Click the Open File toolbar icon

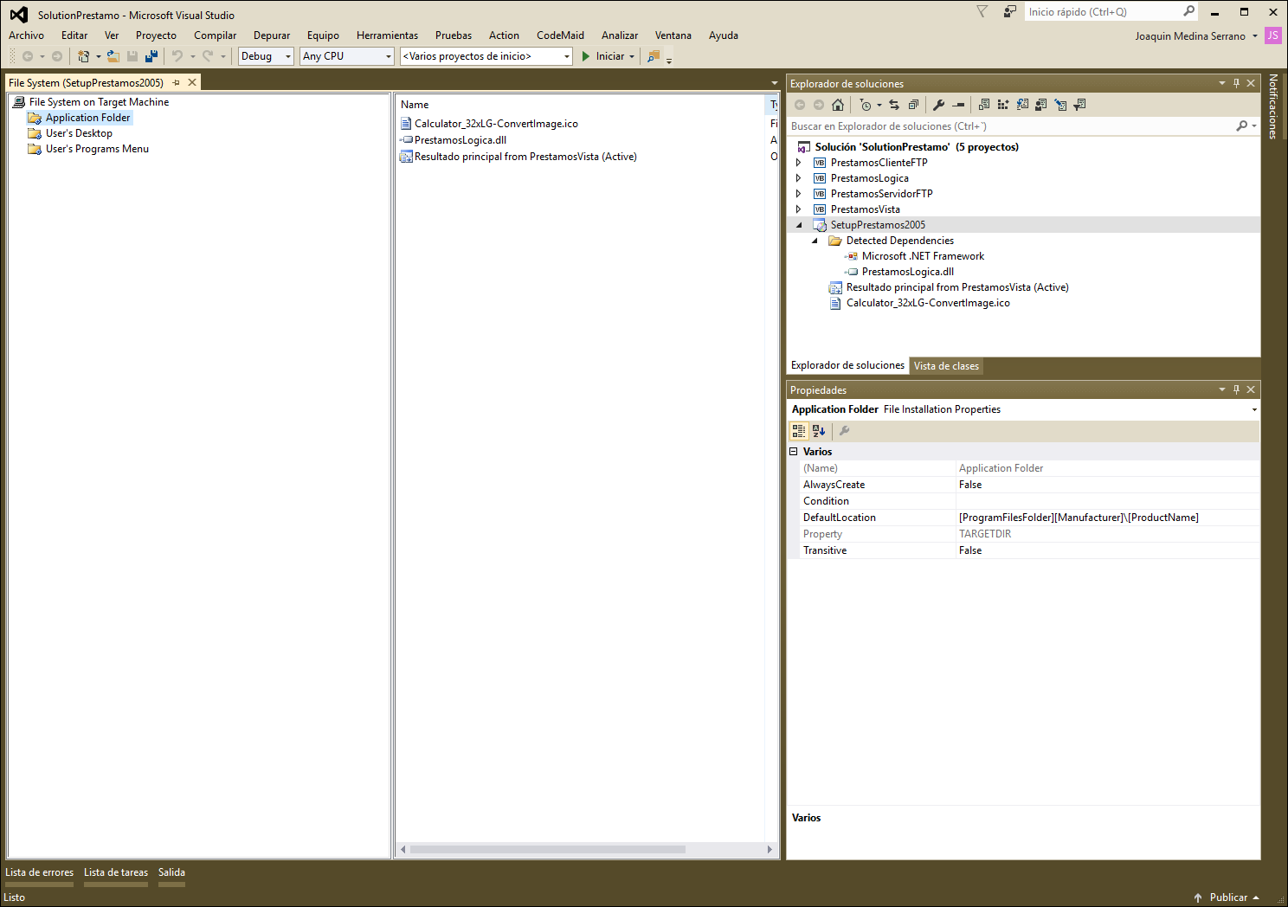[113, 56]
